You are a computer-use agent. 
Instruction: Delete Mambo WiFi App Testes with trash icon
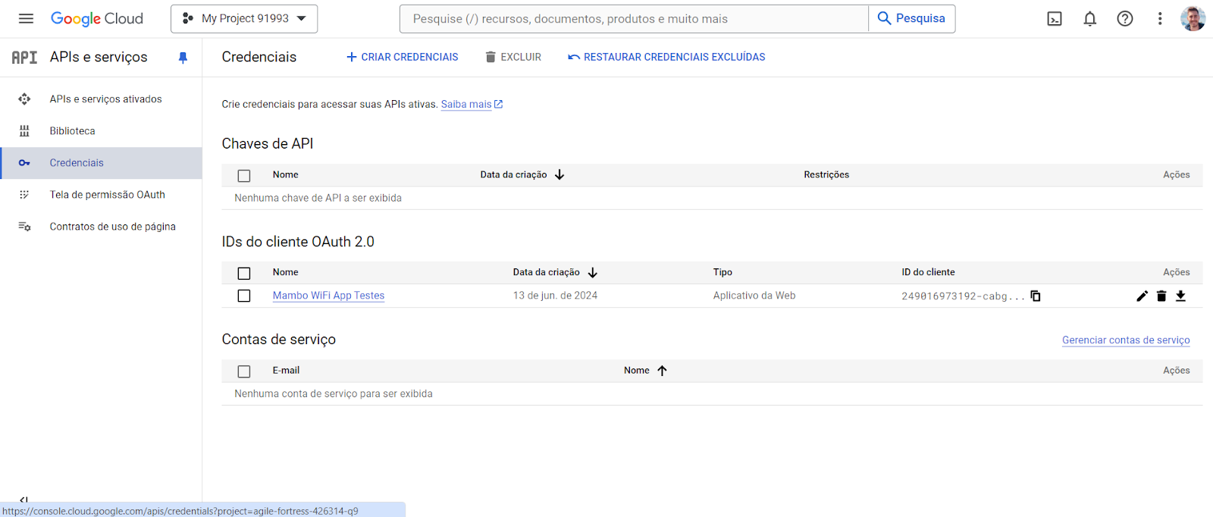1161,296
